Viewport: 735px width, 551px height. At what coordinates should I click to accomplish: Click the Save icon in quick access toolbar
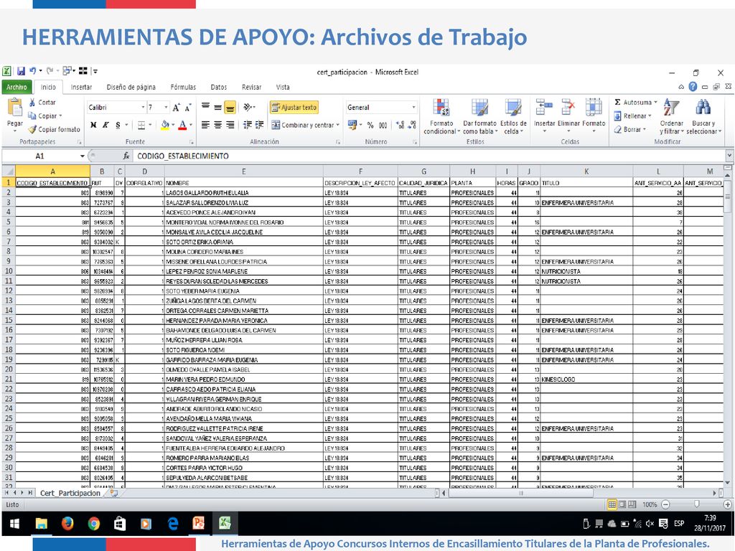click(21, 71)
